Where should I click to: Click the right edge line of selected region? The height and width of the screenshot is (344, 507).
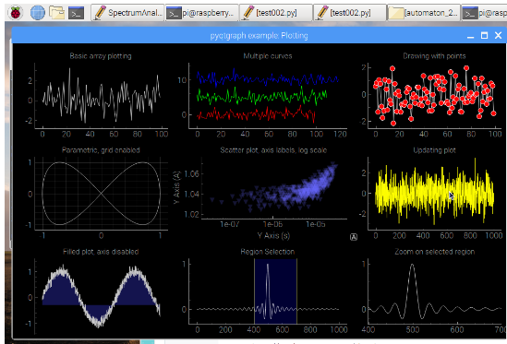296,291
